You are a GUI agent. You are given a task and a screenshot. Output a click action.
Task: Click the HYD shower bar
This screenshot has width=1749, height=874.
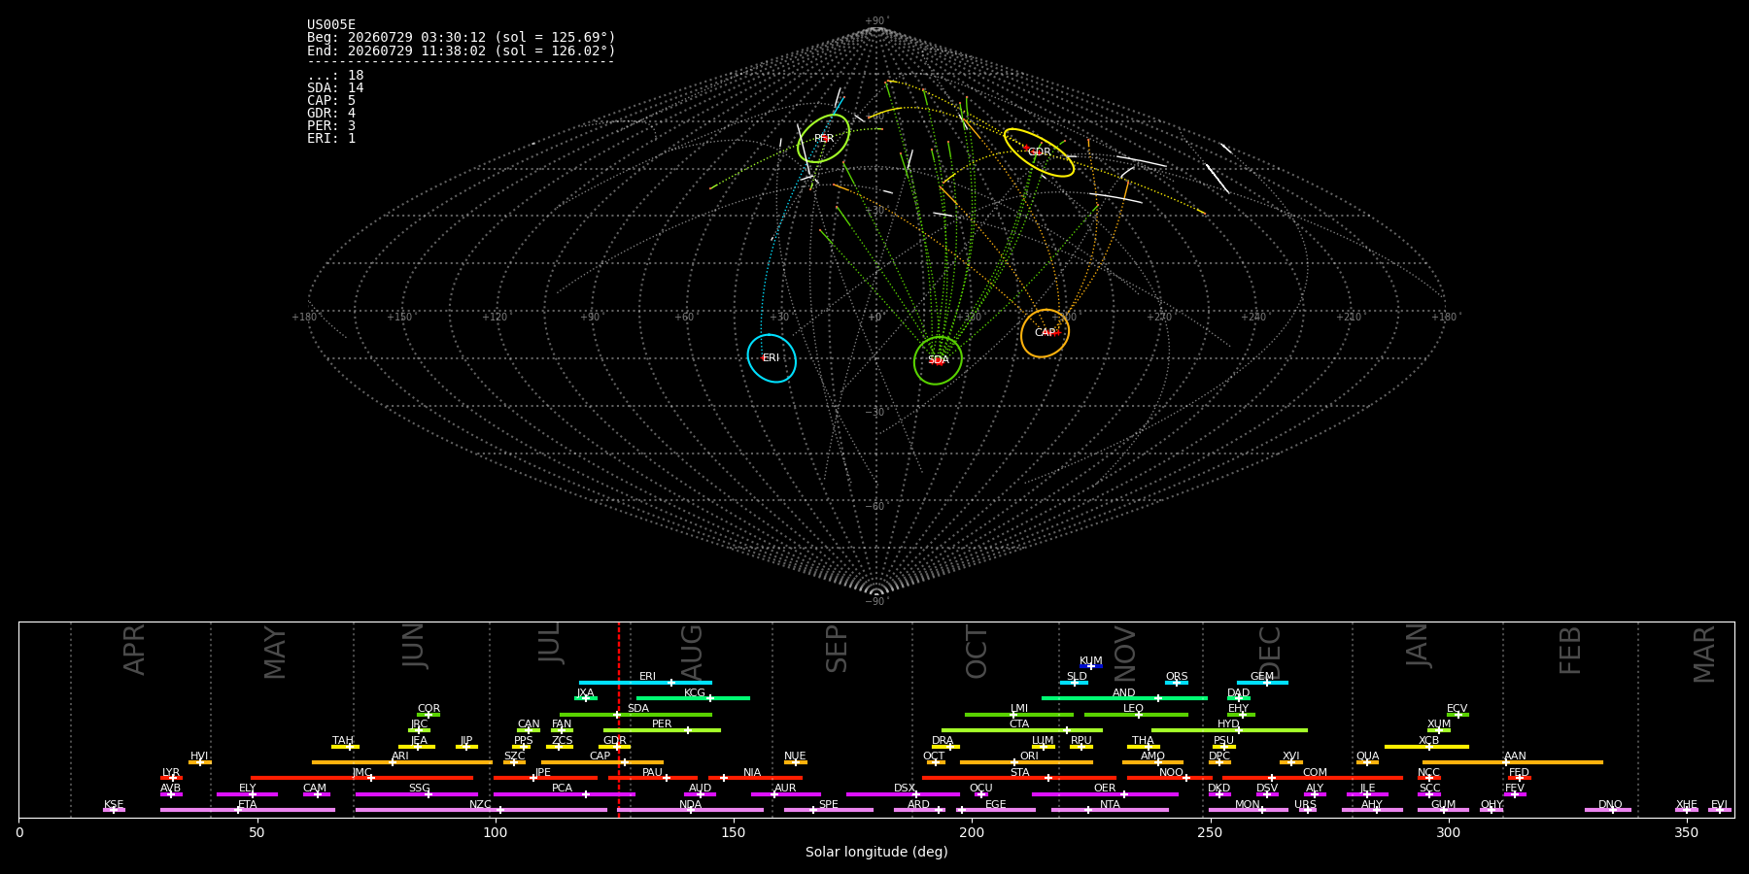[1229, 730]
